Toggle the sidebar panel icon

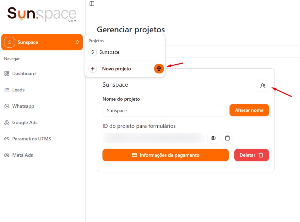tap(92, 4)
